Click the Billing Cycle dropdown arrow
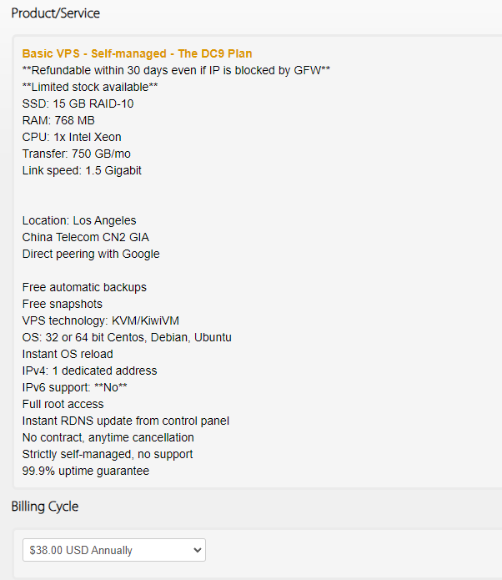The height and width of the screenshot is (580, 502). tap(197, 550)
